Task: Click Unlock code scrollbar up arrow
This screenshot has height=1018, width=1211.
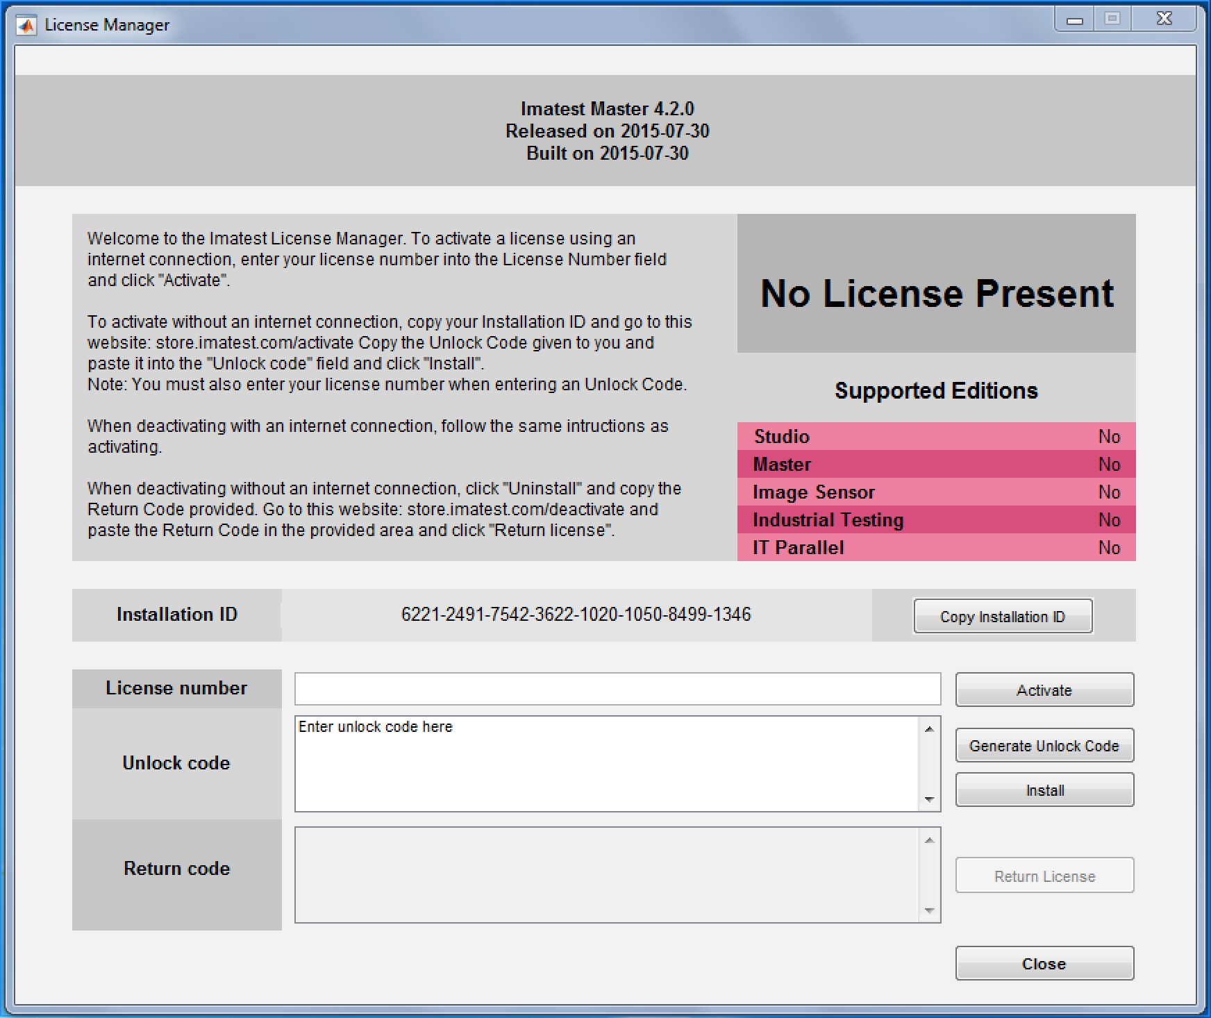Action: [x=929, y=729]
